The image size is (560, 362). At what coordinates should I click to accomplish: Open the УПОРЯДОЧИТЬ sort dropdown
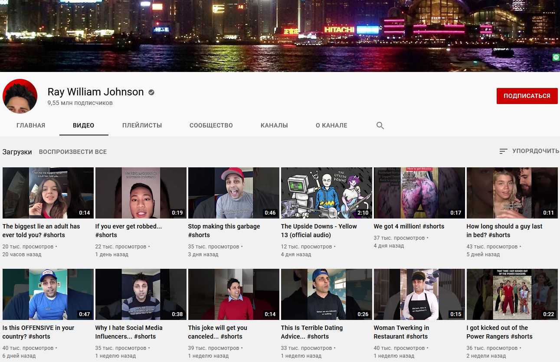point(529,151)
